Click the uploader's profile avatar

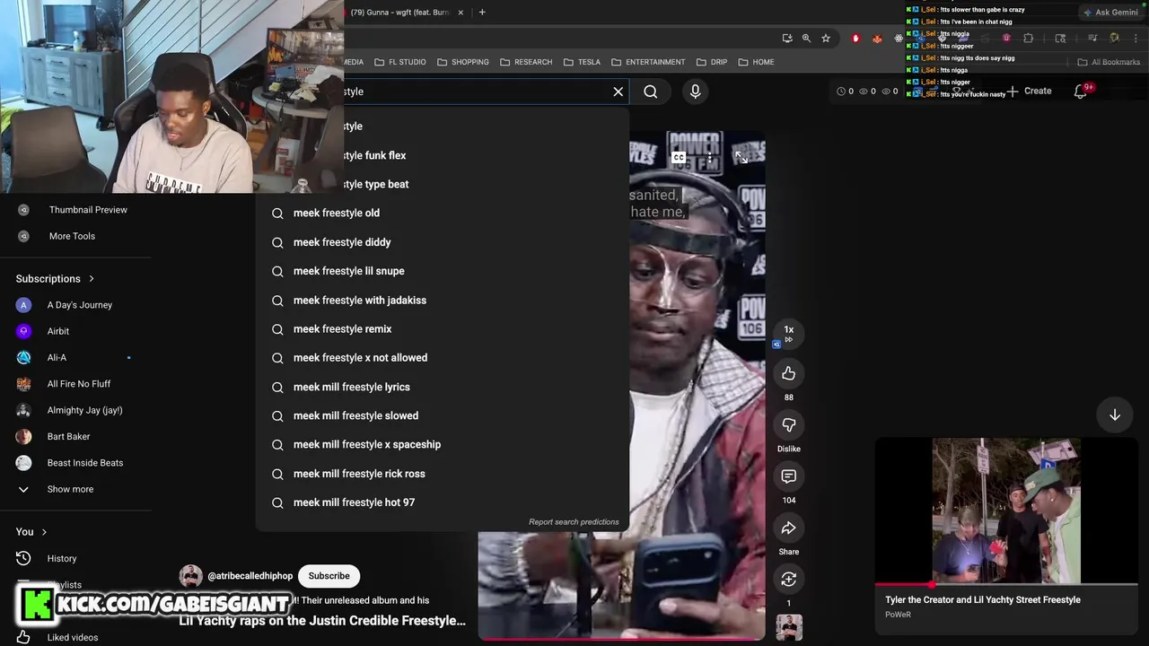[x=190, y=576]
